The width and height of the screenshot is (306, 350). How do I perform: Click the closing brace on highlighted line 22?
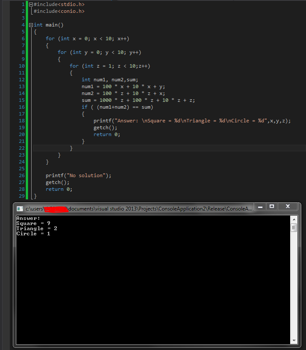click(x=71, y=148)
